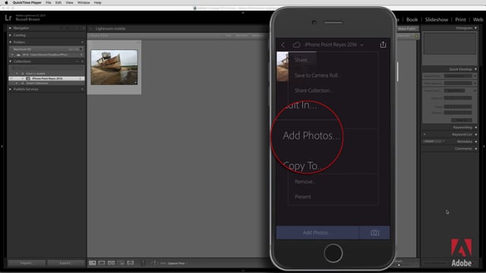The width and height of the screenshot is (486, 273).
Task: Select Smart Collections set
Action: [37, 83]
